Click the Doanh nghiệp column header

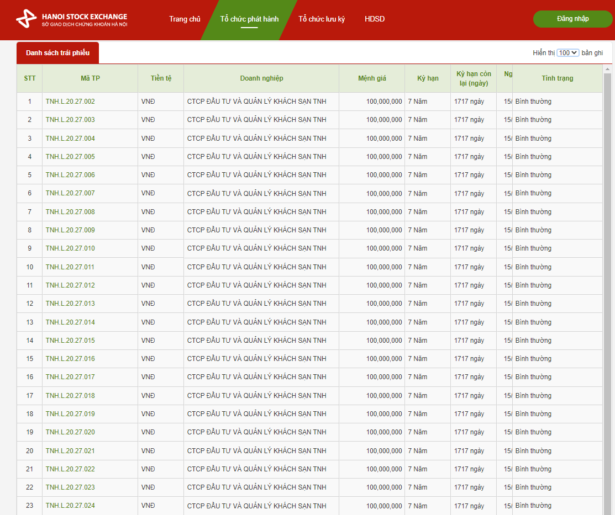coord(261,78)
